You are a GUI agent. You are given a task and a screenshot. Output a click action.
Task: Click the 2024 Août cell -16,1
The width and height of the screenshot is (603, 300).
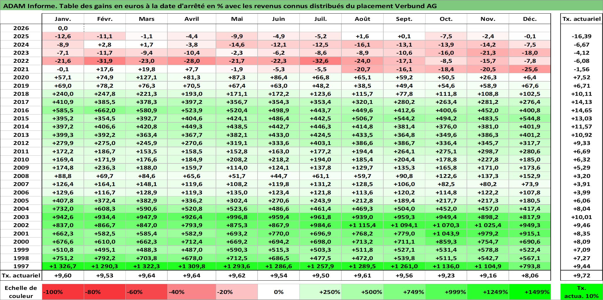pos(362,45)
